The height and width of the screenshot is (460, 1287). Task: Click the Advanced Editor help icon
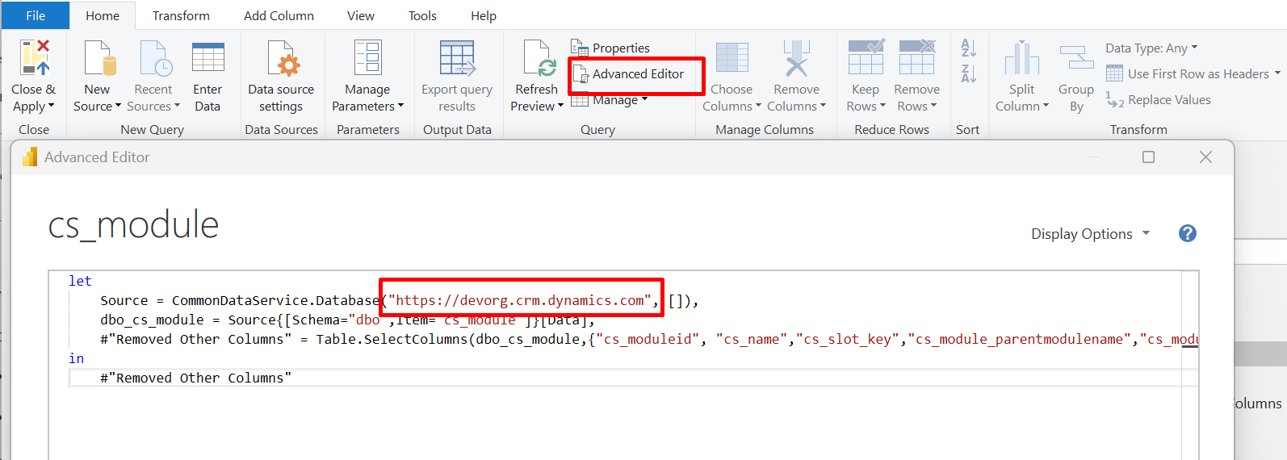(x=1187, y=234)
